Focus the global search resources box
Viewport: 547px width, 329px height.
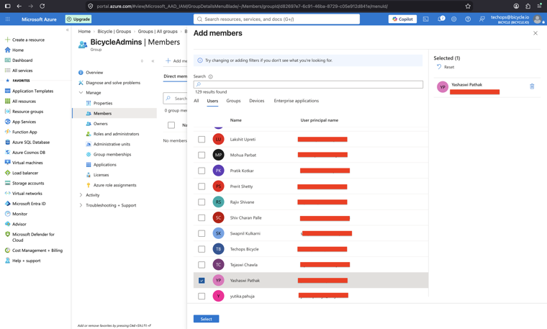pos(276,19)
